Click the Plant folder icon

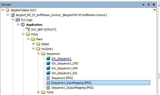33,39
